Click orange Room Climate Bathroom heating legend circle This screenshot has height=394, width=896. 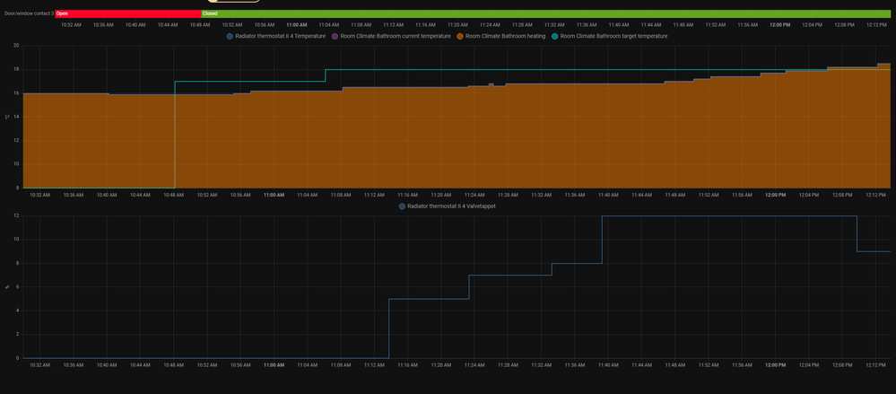pos(458,36)
